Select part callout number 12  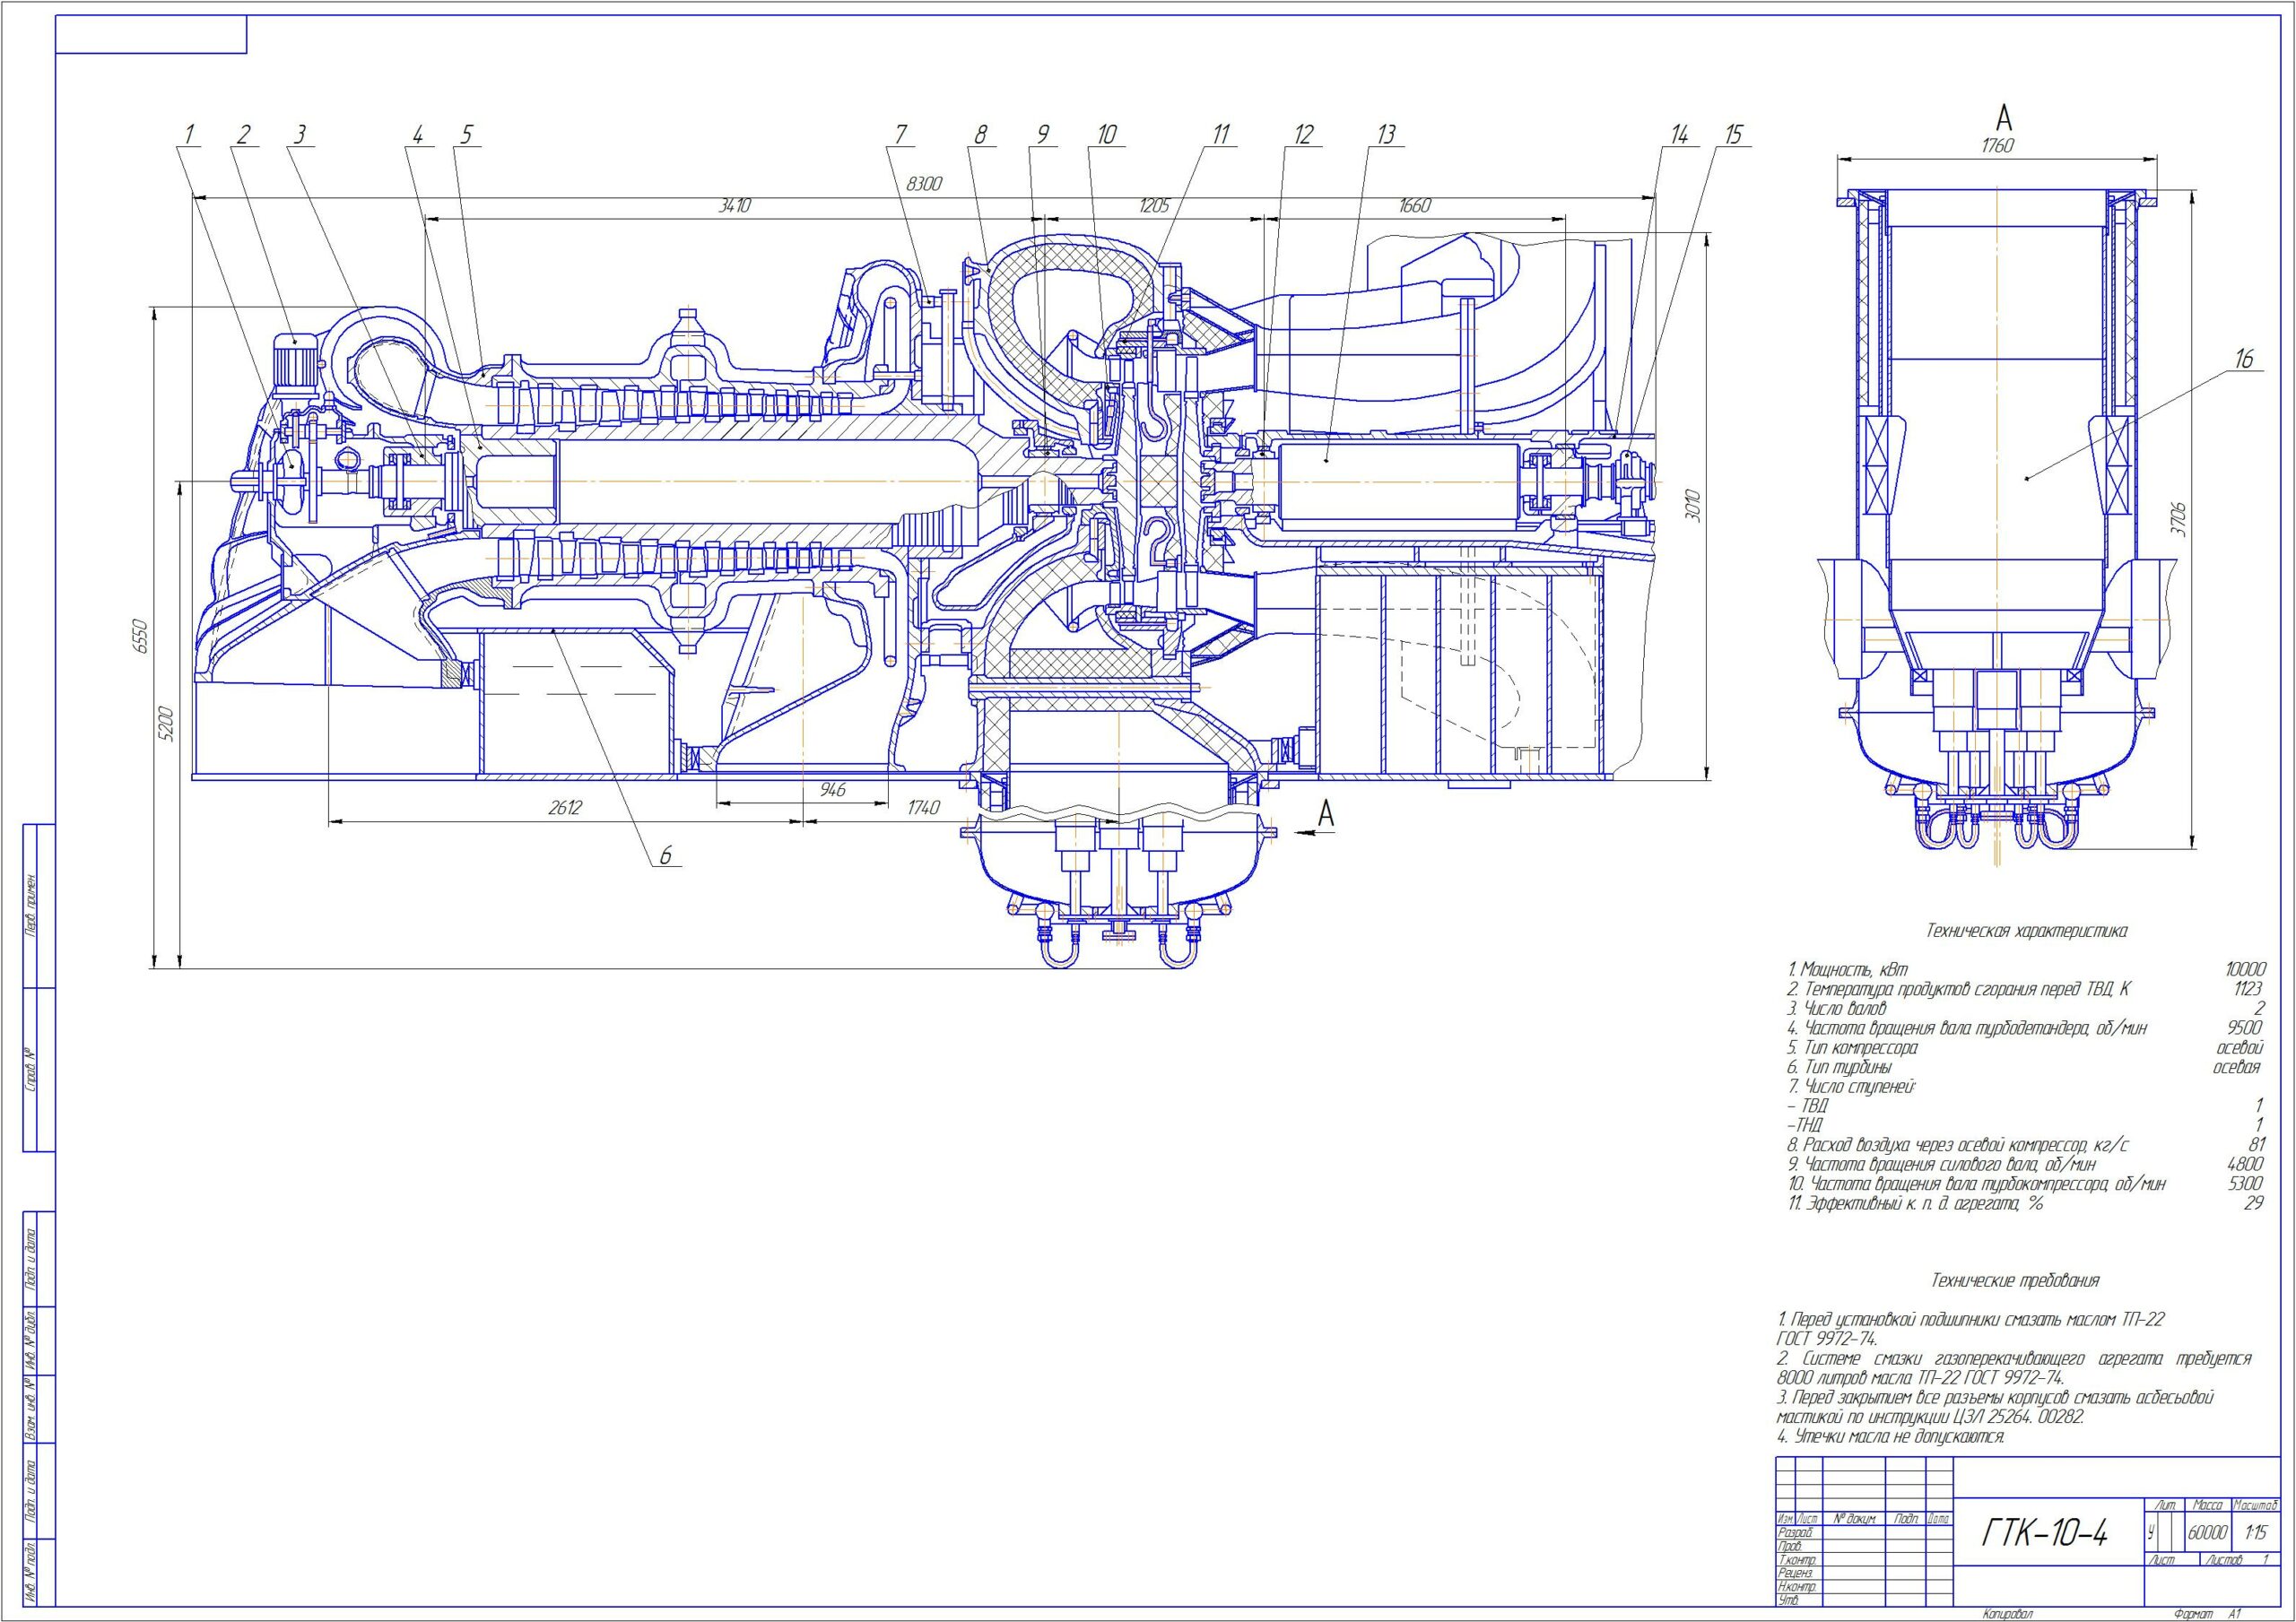click(1303, 134)
